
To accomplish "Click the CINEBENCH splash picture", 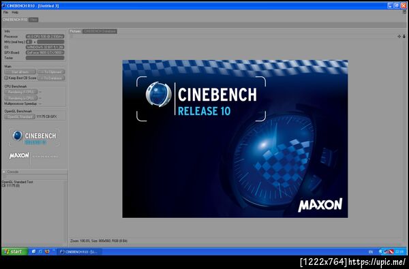I will click(235, 139).
